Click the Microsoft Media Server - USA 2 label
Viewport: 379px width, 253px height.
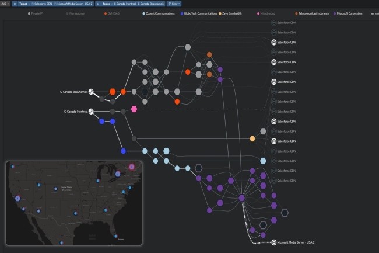pyautogui.click(x=296, y=242)
